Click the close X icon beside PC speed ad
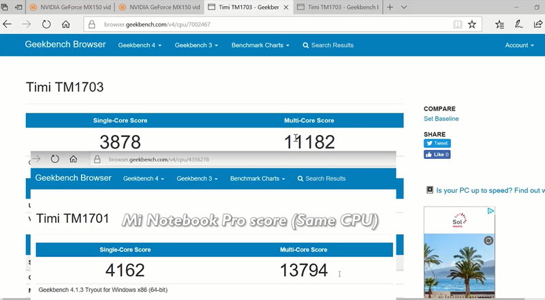This screenshot has width=545, height=300. pos(430,190)
